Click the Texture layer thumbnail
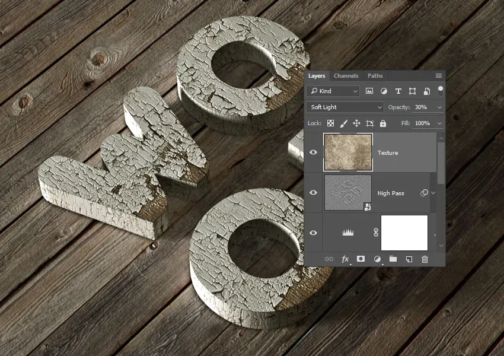This screenshot has width=504, height=356. click(x=348, y=152)
